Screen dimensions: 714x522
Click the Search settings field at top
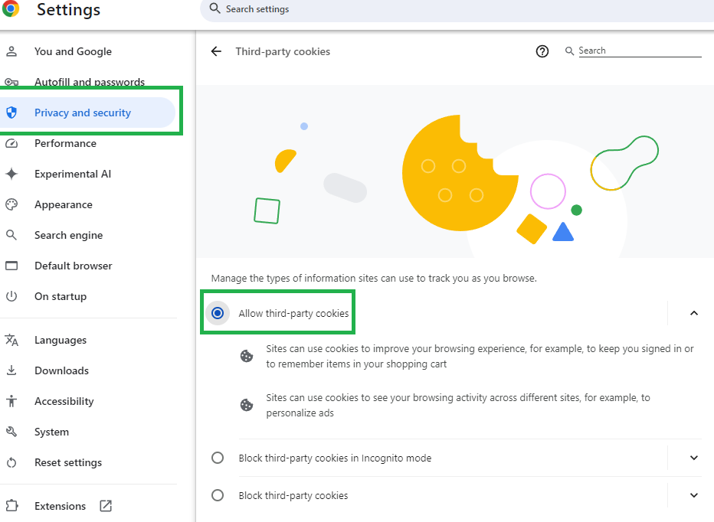point(460,9)
